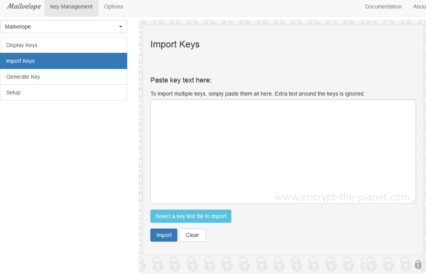Select Import Keys in the sidebar
426x274 pixels.
(x=64, y=61)
